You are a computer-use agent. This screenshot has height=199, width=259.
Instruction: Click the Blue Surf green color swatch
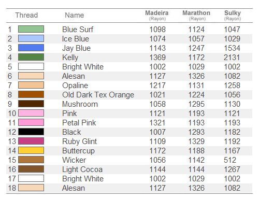click(x=31, y=29)
